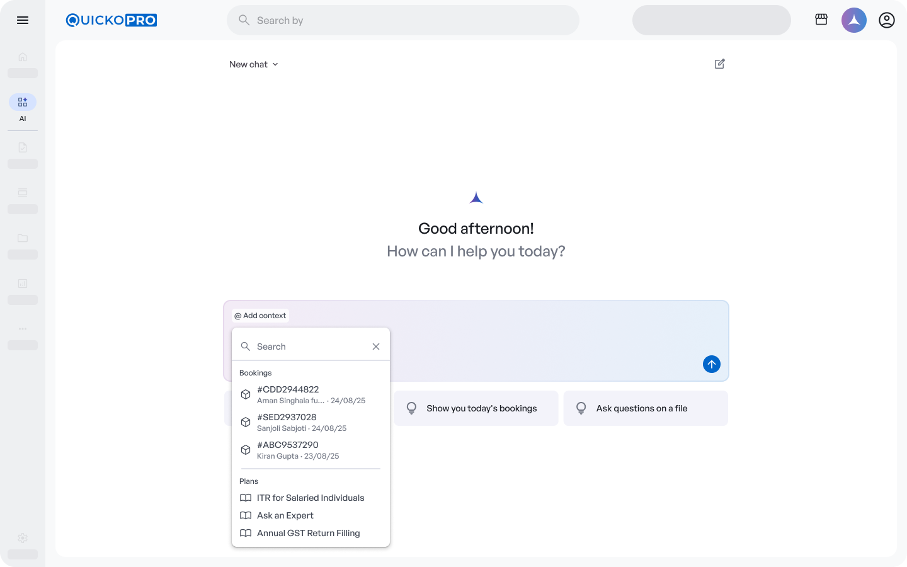Focus the top Search by field

point(403,20)
